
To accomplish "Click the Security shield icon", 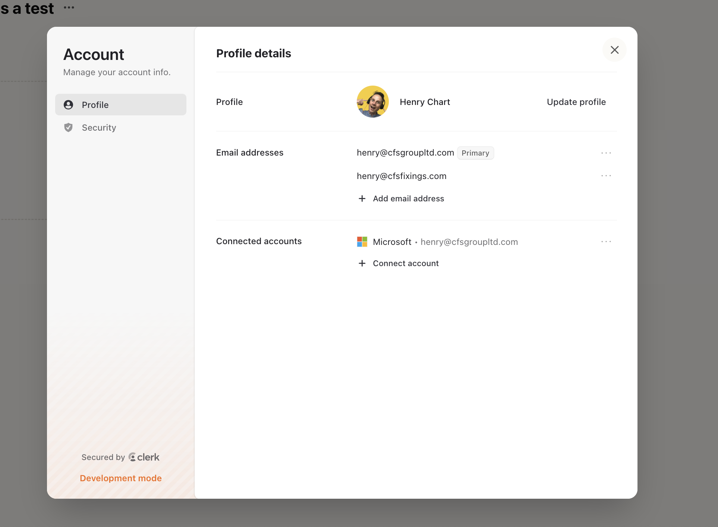I will point(68,128).
